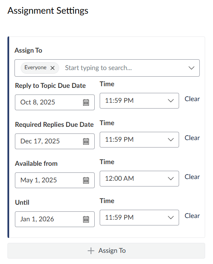The image size is (213, 264).
Task: Open the 12:00 AM Available from time dropdown
Action: (139, 179)
